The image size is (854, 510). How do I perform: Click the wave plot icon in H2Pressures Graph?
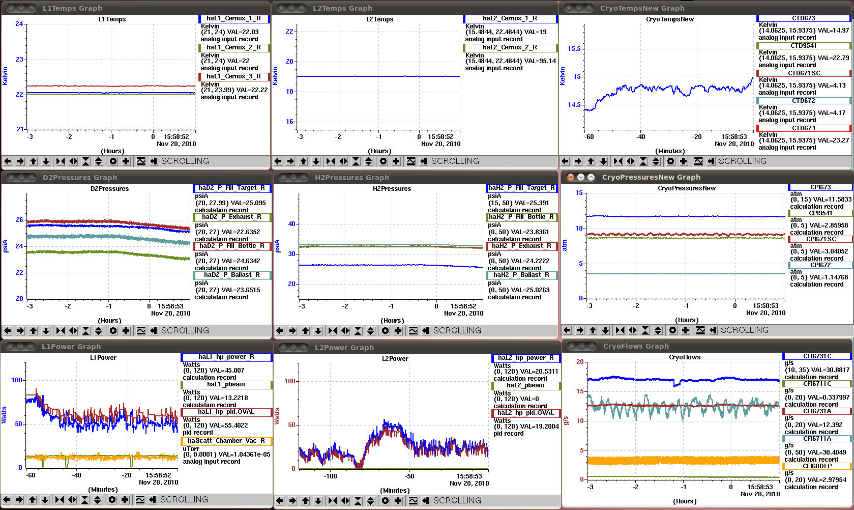pos(413,331)
